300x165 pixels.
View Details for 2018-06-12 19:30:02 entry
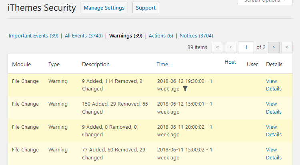click(274, 85)
